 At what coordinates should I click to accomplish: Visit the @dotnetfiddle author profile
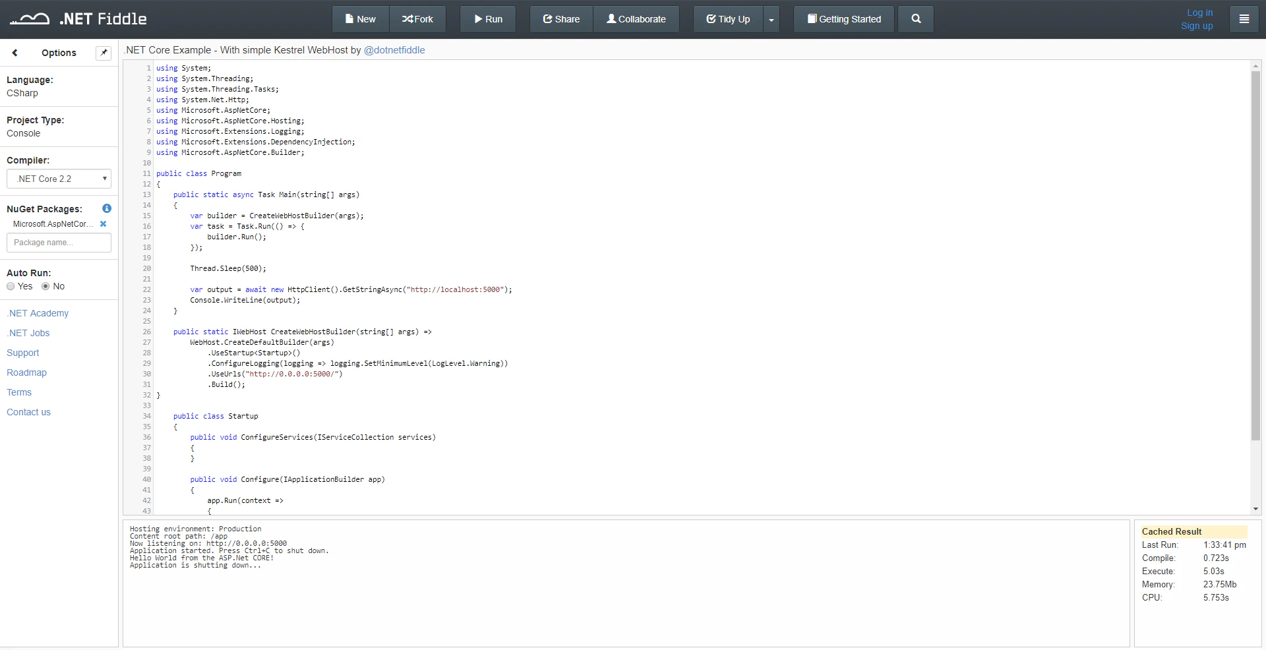click(x=394, y=49)
